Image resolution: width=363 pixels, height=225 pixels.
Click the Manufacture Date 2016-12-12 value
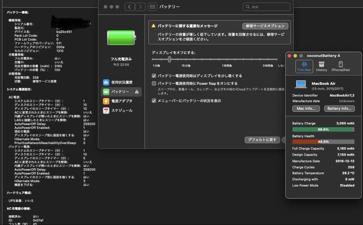pyautogui.click(x=345, y=161)
